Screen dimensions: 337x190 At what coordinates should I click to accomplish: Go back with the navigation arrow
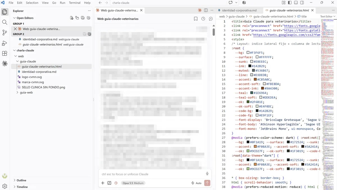[x=100, y=3]
